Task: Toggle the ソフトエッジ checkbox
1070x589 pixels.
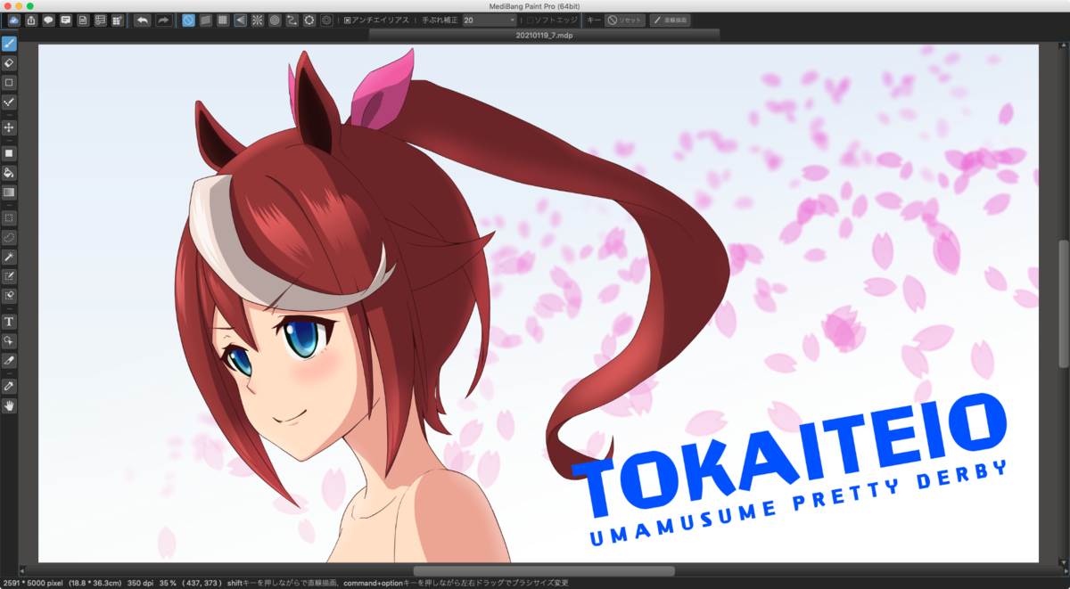Action: [x=530, y=20]
